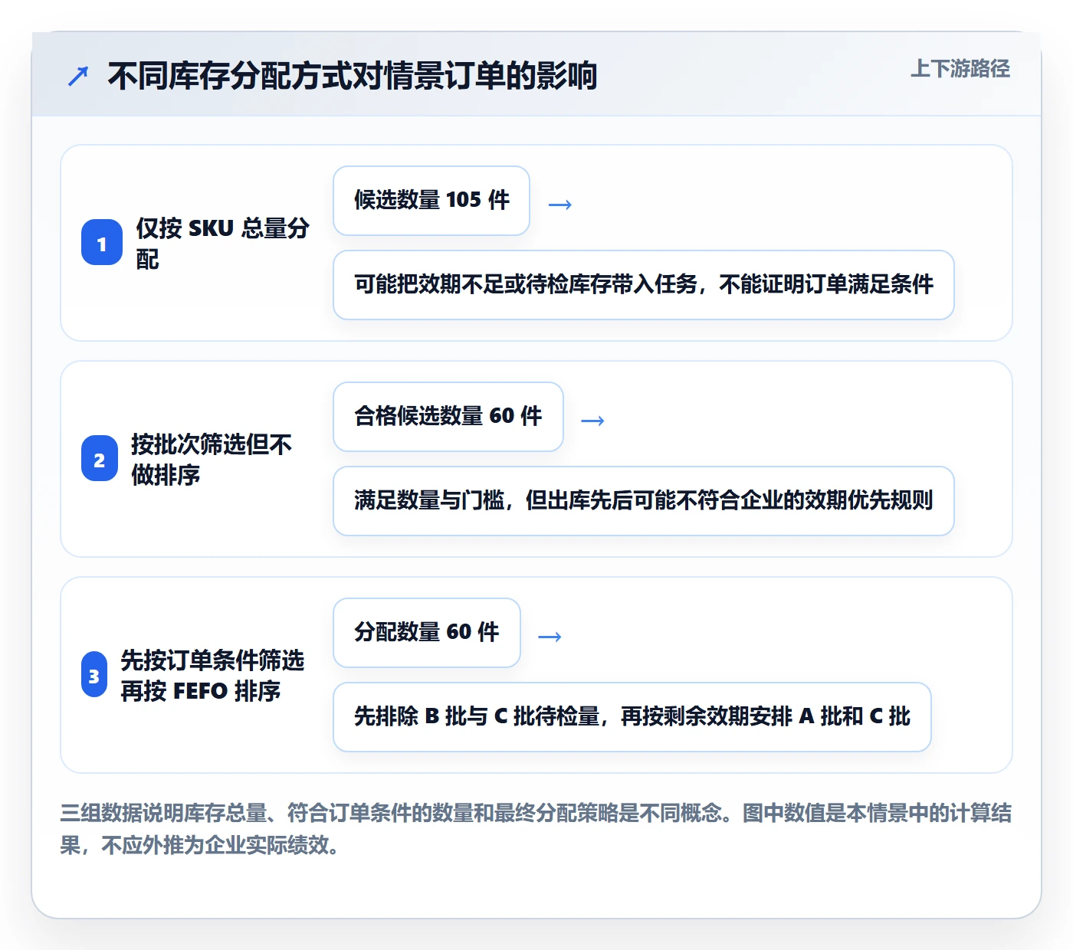The height and width of the screenshot is (950, 1073).
Task: Click the footnote paragraph starting with 三组数据说明
Action: [536, 829]
